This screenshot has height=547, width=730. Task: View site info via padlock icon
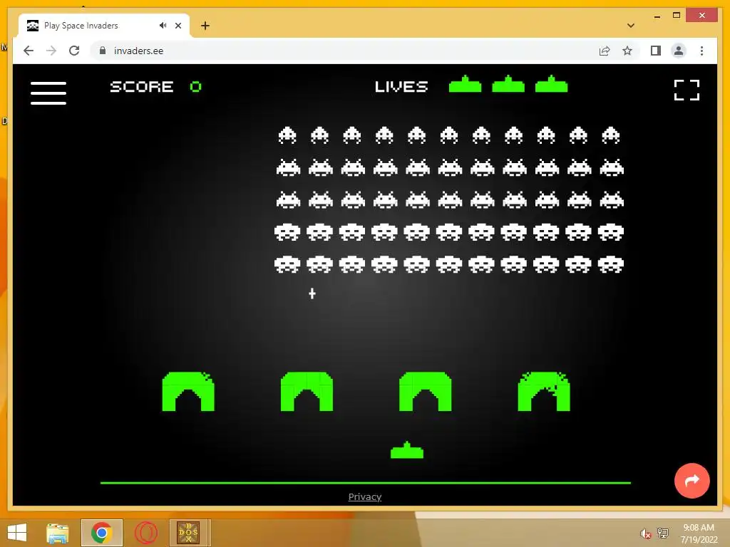point(103,51)
